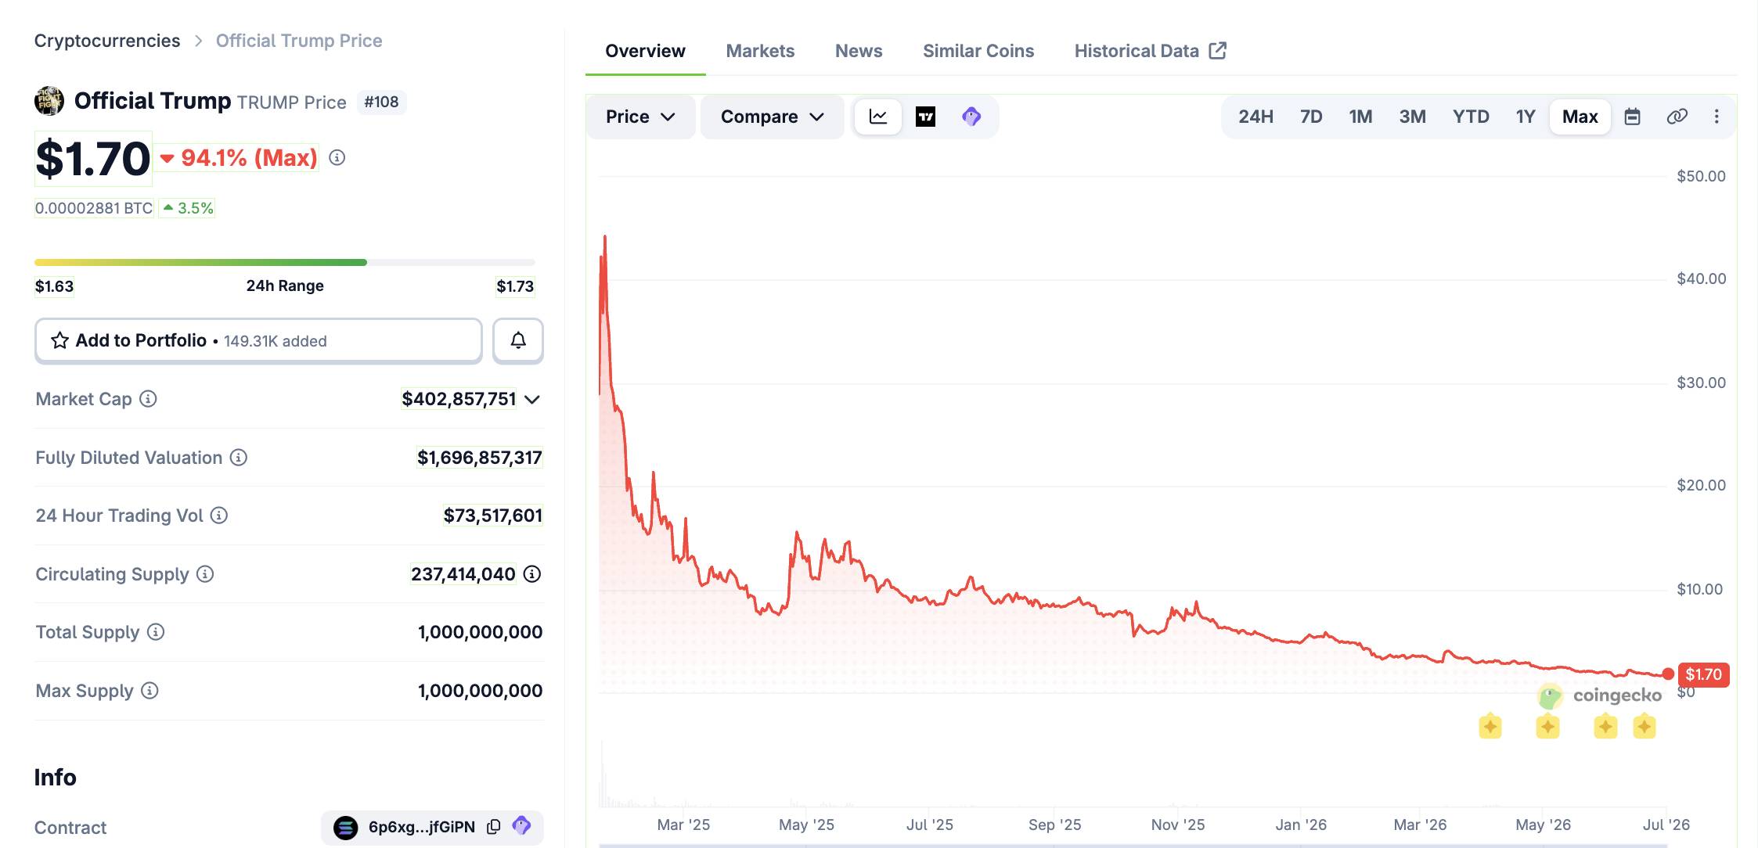
Task: Click the price alert bell icon
Action: tap(518, 340)
